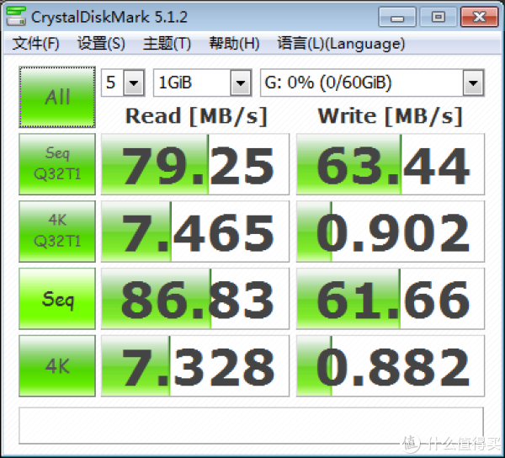Maximize the CrystalDiskMark window
The image size is (505, 458).
point(439,17)
